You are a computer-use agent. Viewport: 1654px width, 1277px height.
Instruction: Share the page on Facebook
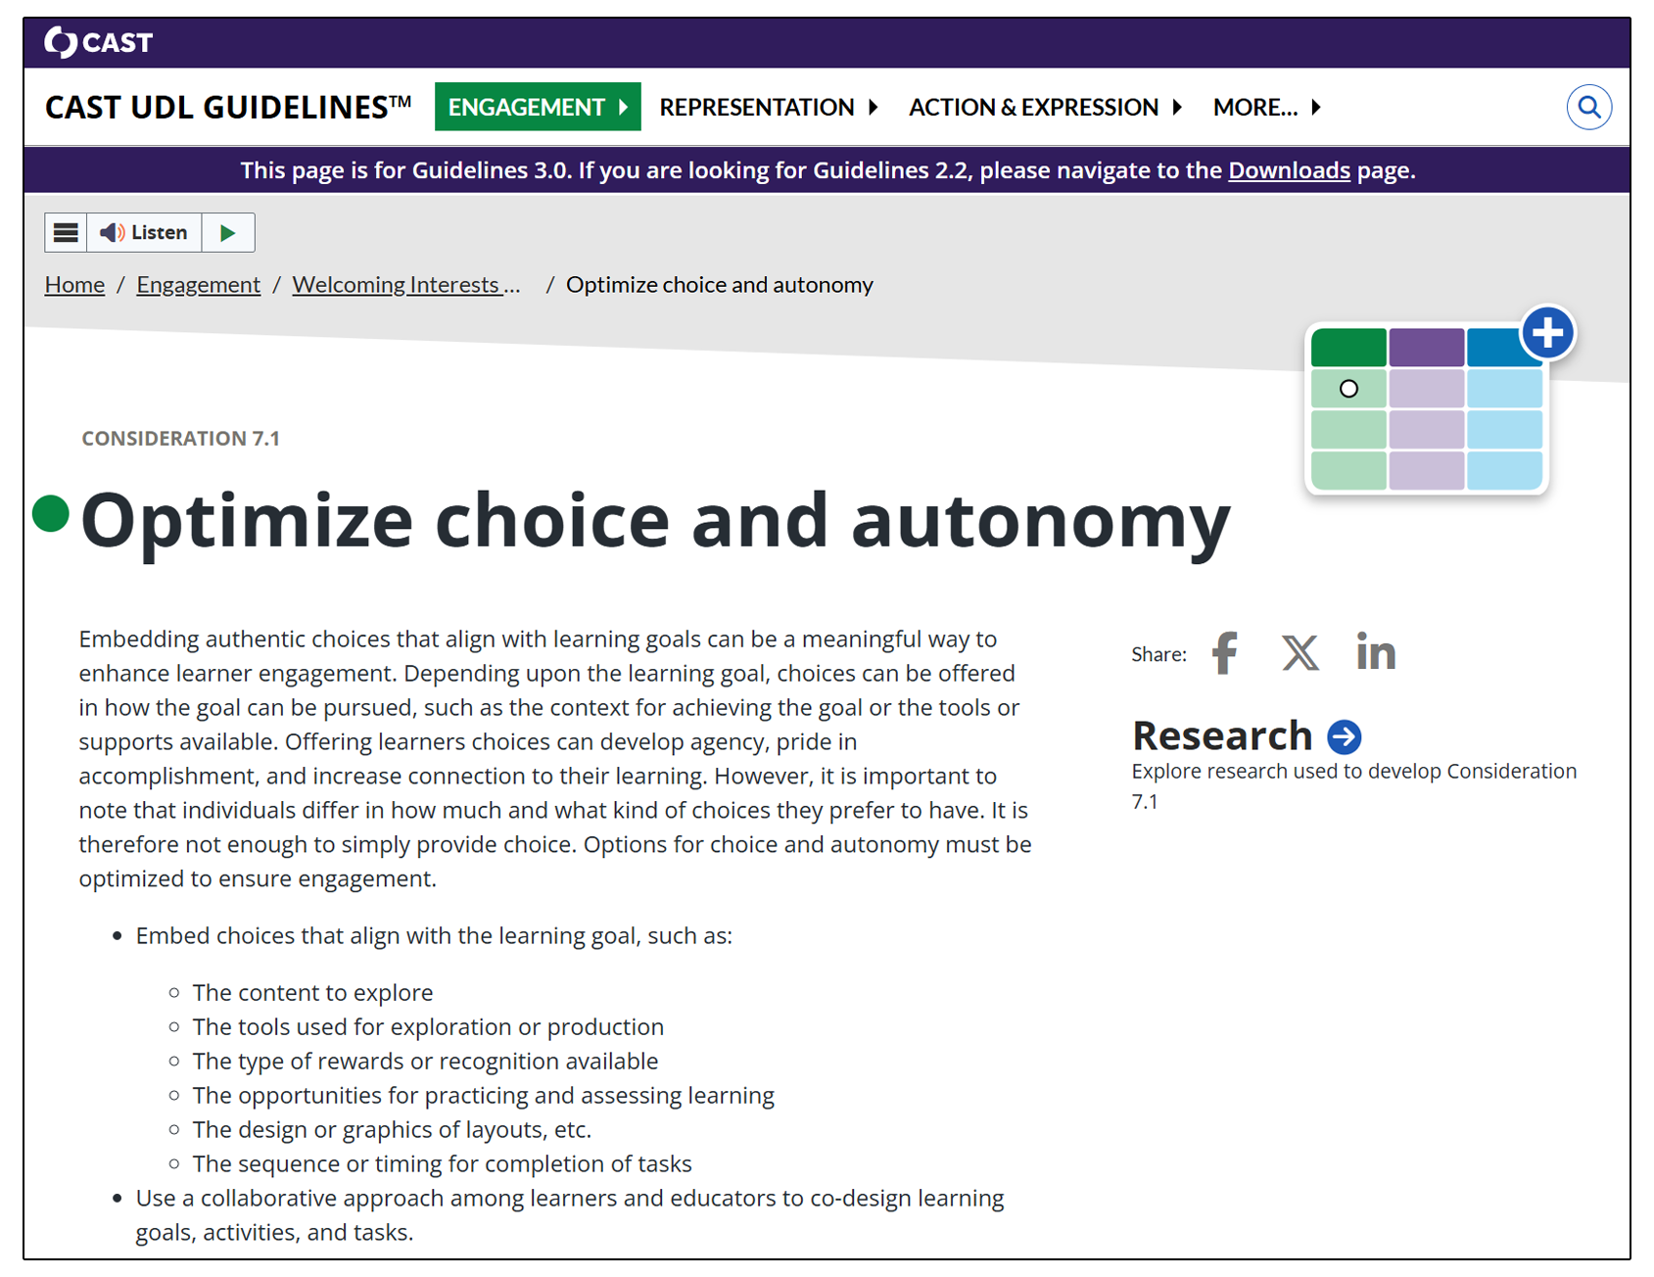(1225, 653)
